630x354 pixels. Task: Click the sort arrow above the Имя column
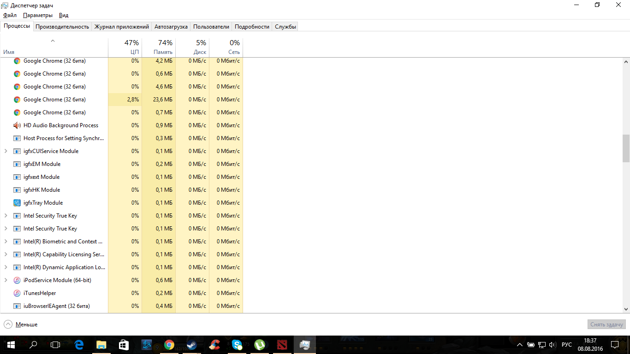coord(53,41)
